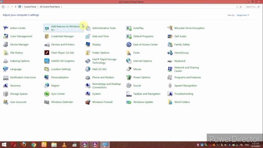Screen dimensions: 263x148
Task: Click the Power Options icon
Action: tap(129, 77)
